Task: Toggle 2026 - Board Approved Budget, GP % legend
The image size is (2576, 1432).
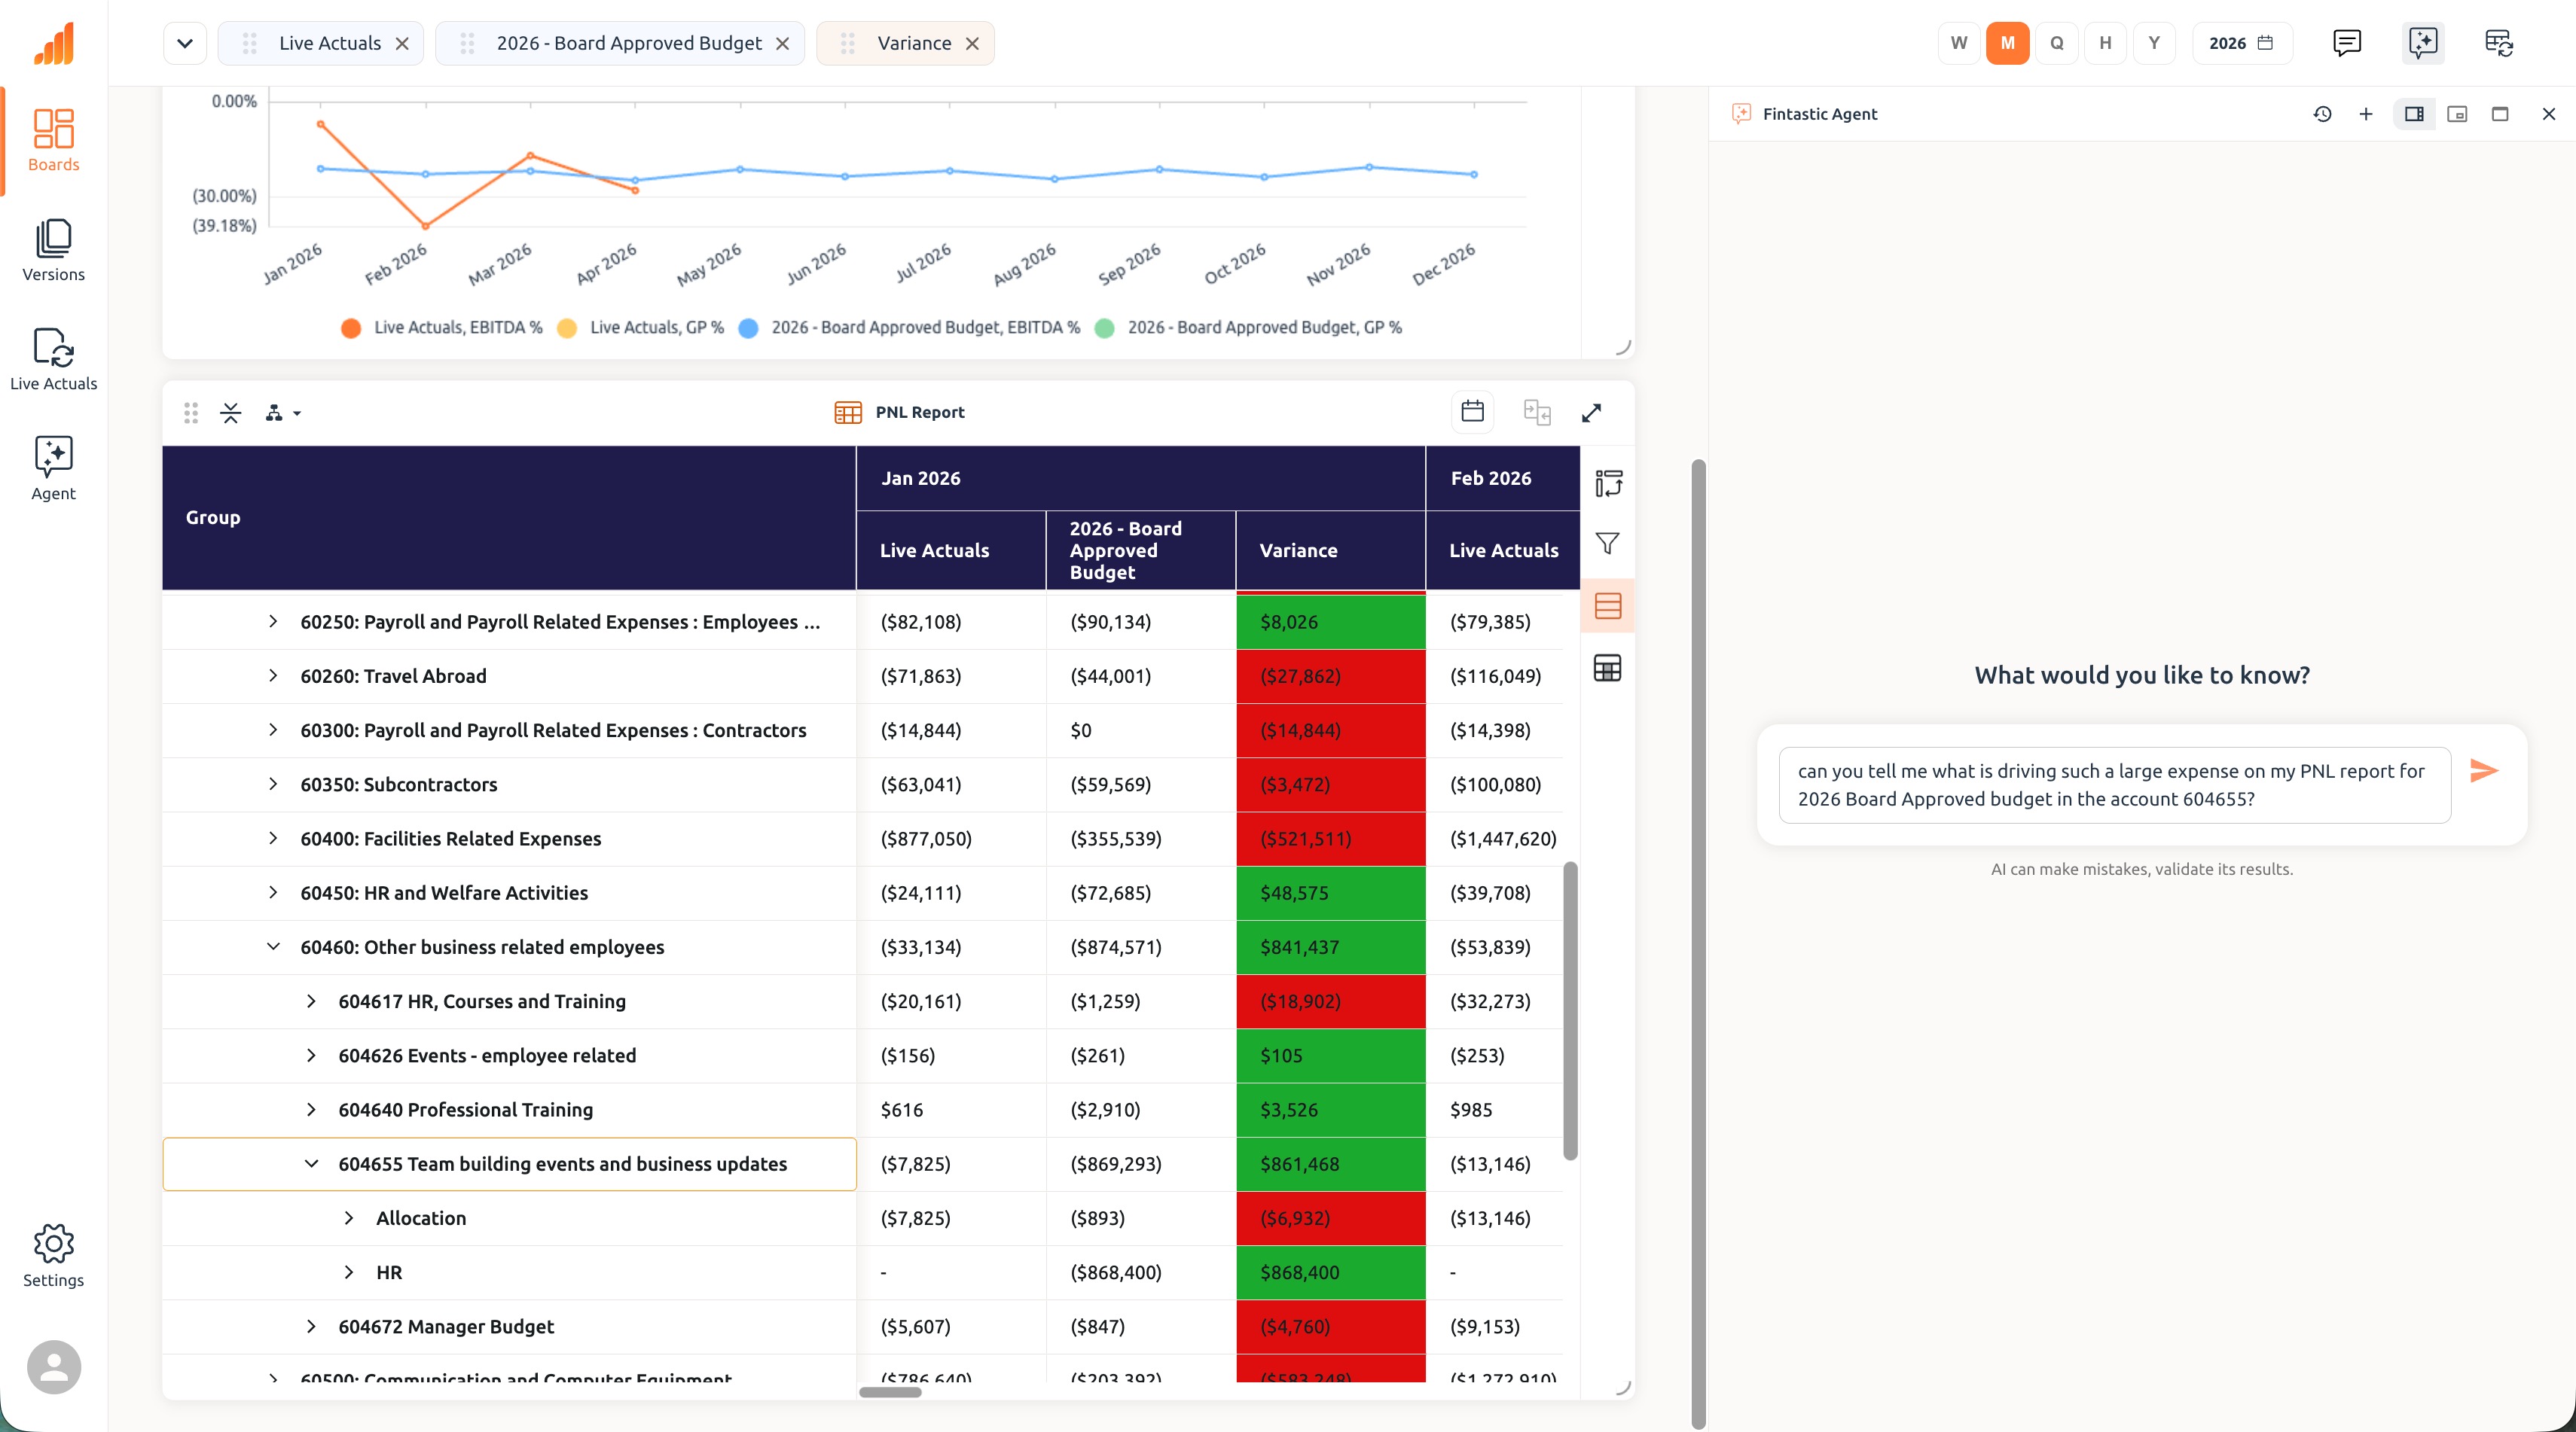Action: (1249, 328)
